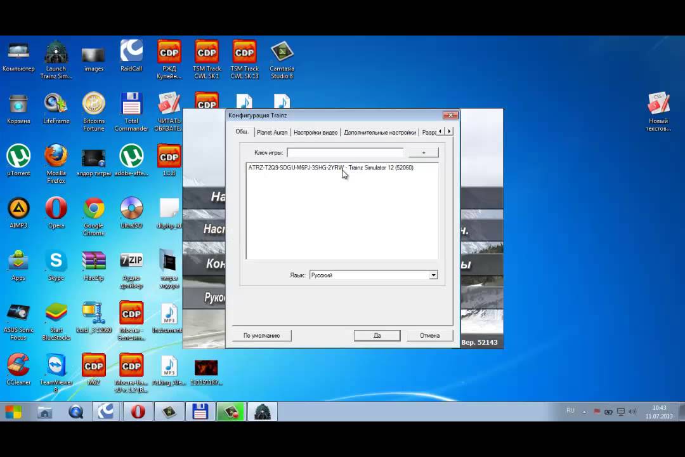Open the Компьютер desktop icon

pos(18,57)
